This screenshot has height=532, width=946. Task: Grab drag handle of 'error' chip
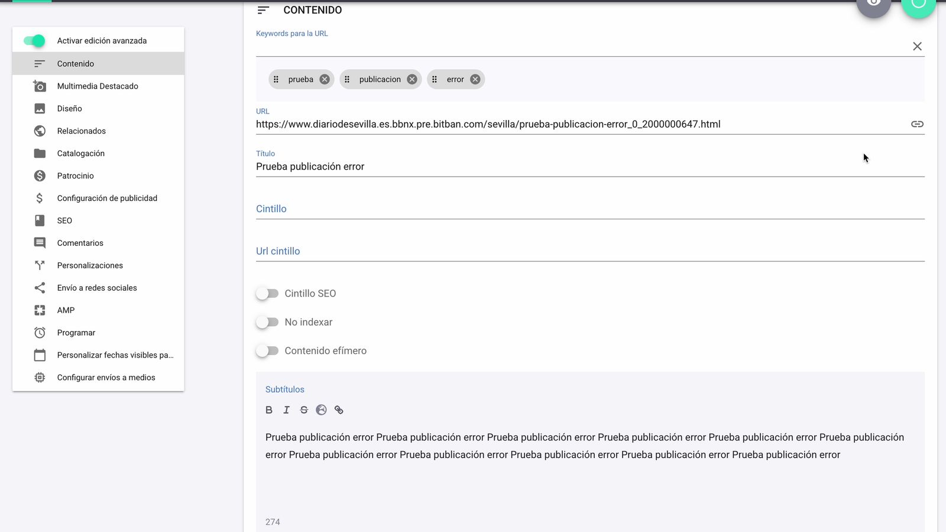tap(435, 79)
